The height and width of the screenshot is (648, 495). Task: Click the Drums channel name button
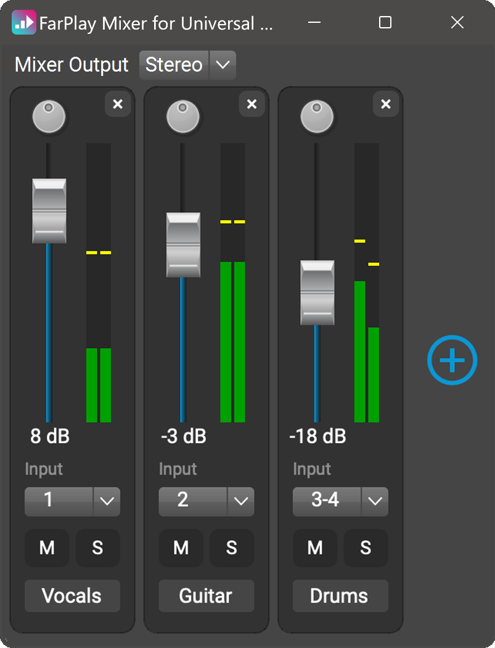click(340, 596)
